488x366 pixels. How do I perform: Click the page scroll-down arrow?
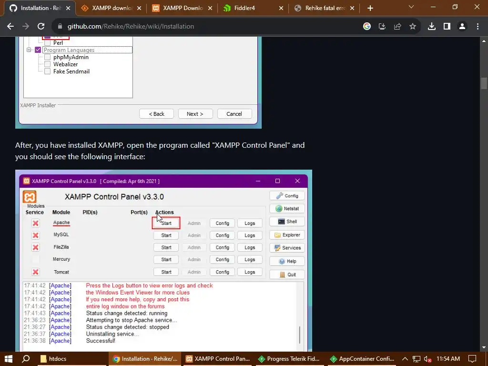pos(484,347)
